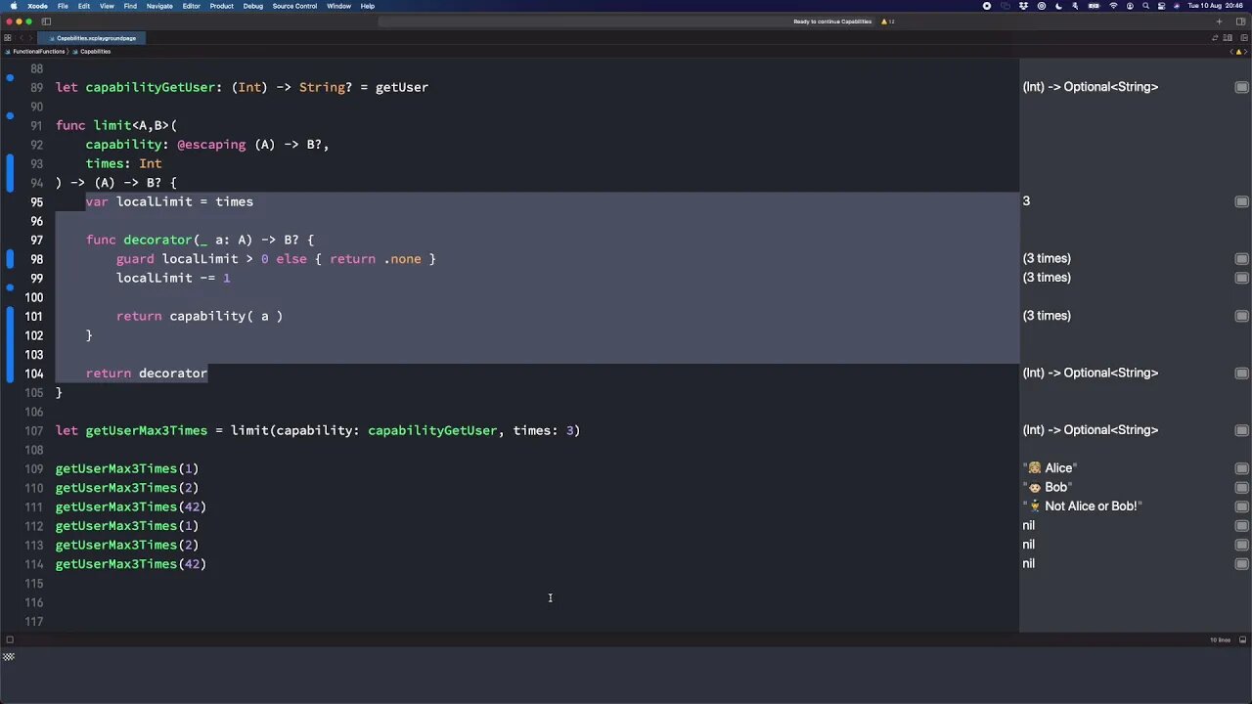Show inline result for line 107
This screenshot has height=704, width=1252.
coord(1241,430)
